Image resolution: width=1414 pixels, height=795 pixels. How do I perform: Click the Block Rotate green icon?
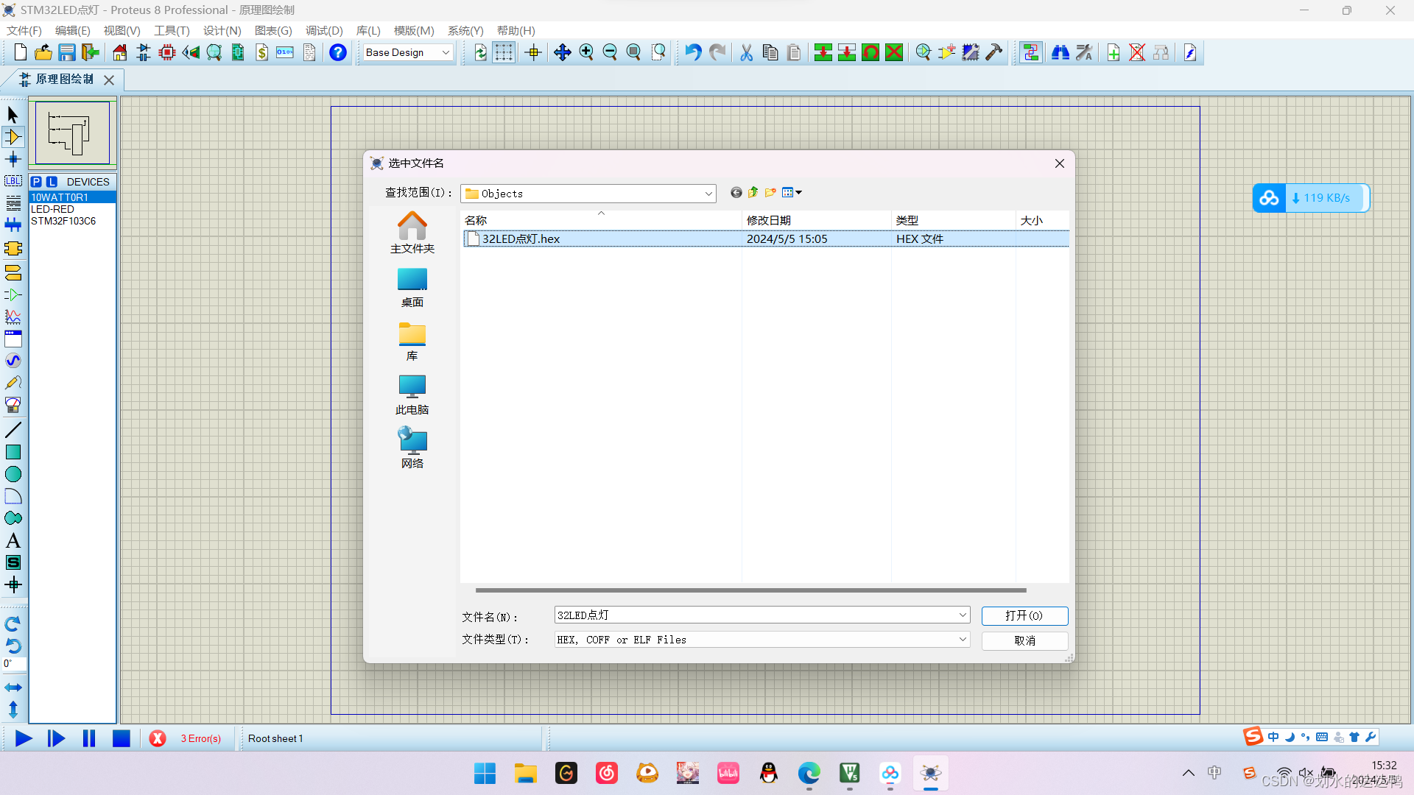click(870, 52)
